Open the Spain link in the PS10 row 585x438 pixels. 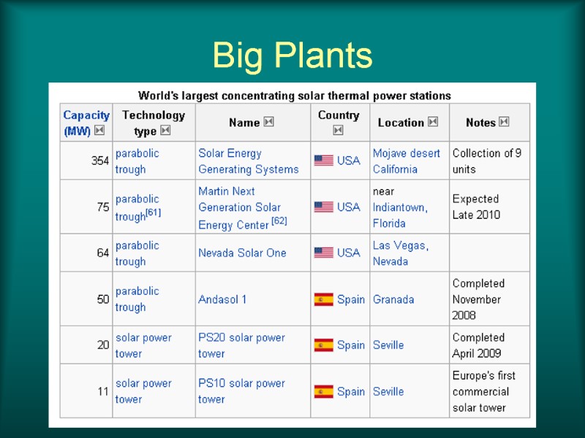point(351,391)
